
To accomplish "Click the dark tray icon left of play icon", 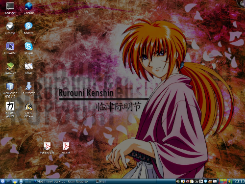I will point(196,181).
